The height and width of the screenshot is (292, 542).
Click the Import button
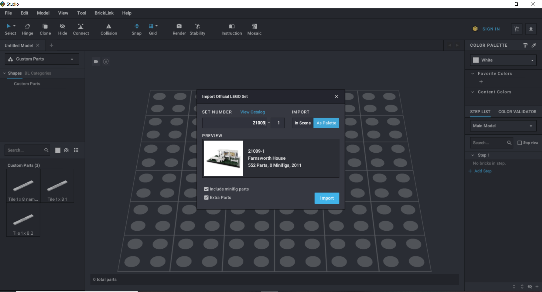[x=327, y=198]
